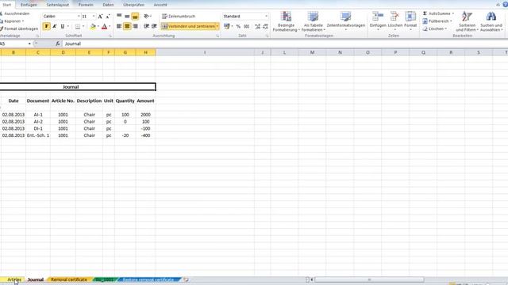
Task: Expand font color dropdown arrow
Action: click(x=110, y=26)
